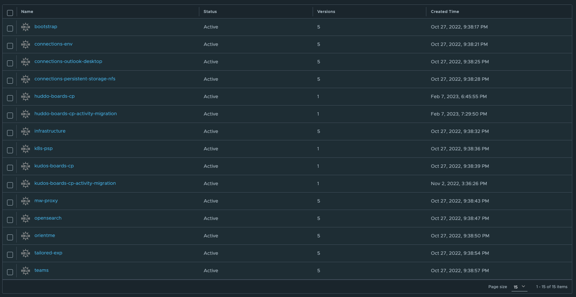Open the connections-outlook-desktop chart link
The image size is (576, 297).
[x=68, y=61]
